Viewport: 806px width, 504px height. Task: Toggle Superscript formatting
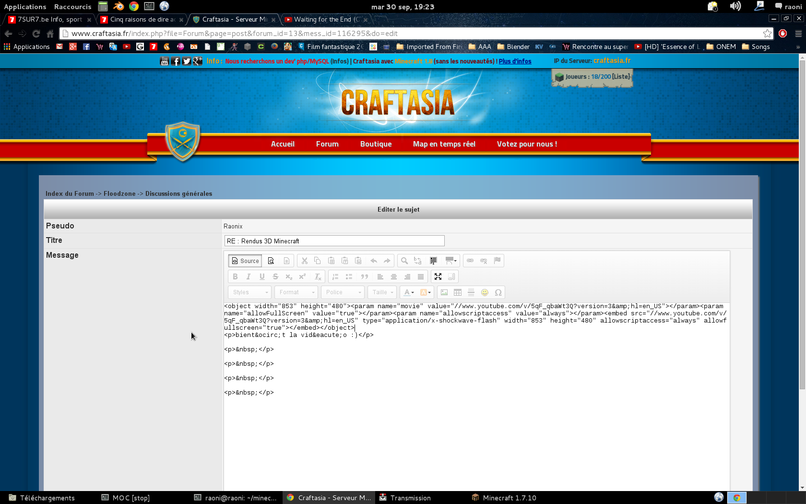click(x=302, y=276)
